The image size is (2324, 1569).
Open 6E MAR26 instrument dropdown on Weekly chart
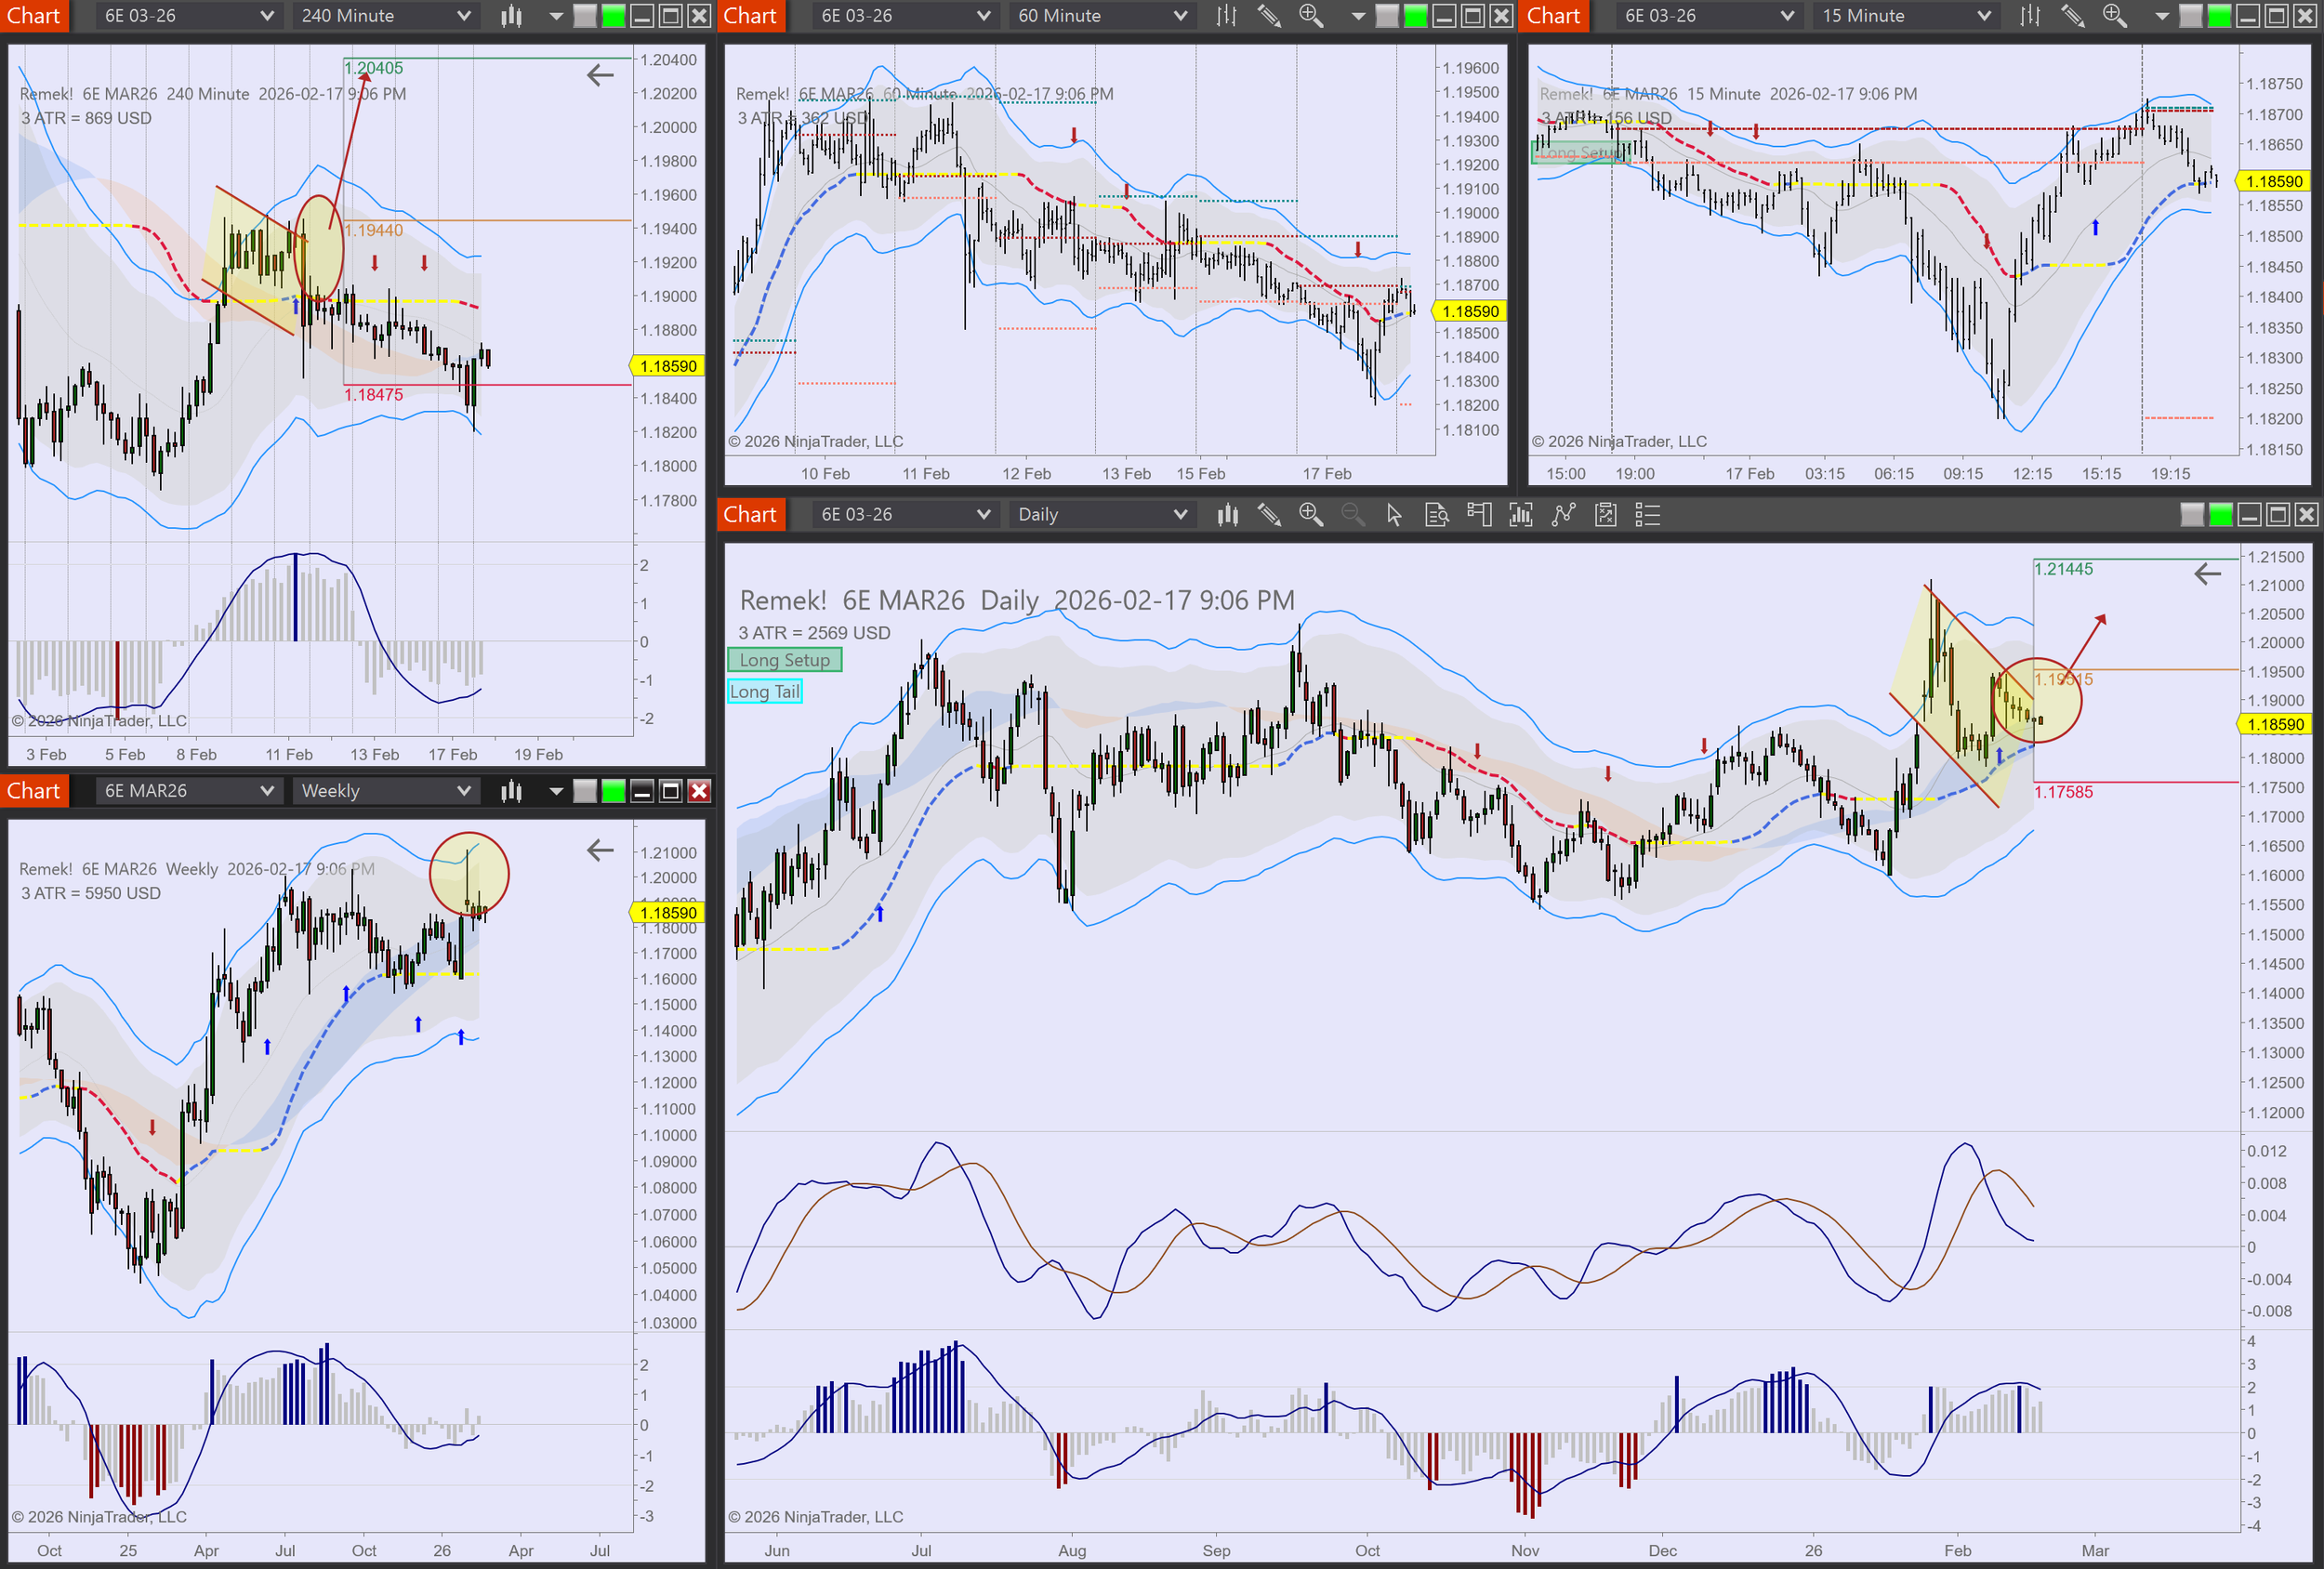(x=188, y=791)
